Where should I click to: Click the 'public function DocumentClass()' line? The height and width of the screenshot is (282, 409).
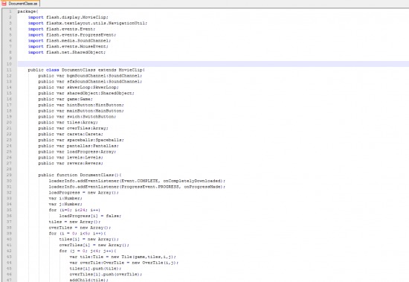click(80, 175)
